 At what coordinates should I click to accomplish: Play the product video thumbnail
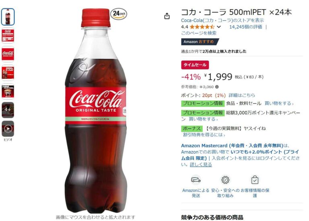[x=8, y=129]
